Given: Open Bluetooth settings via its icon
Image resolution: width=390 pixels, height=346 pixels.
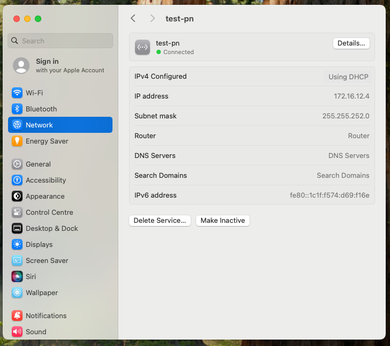Looking at the screenshot, I should click(x=17, y=109).
